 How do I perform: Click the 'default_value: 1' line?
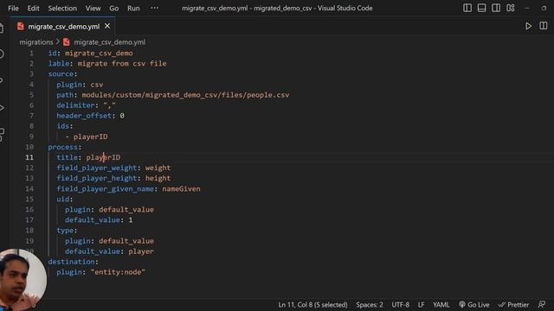pyautogui.click(x=99, y=220)
